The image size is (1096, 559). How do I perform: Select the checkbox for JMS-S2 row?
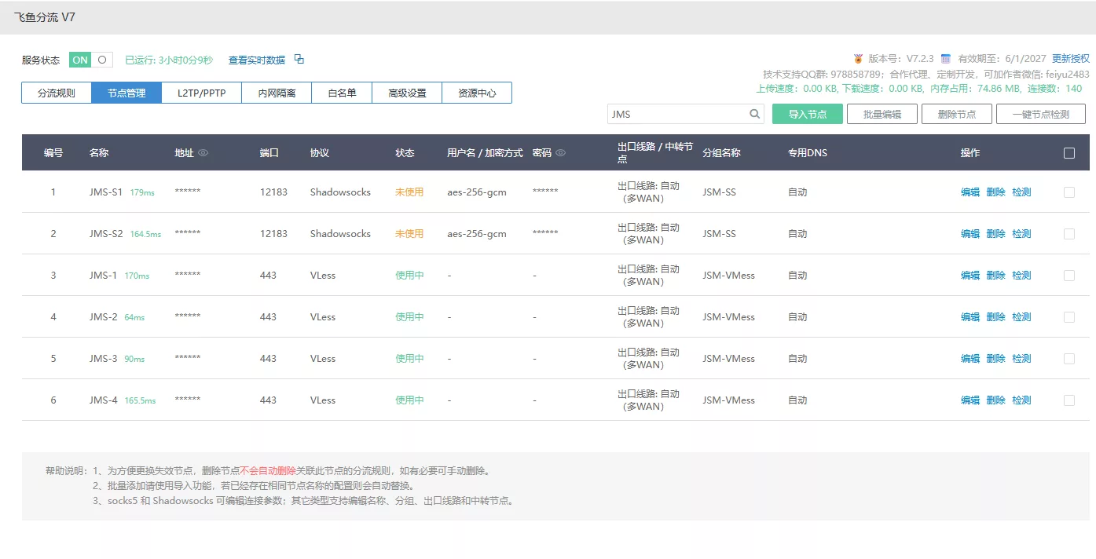pyautogui.click(x=1069, y=233)
